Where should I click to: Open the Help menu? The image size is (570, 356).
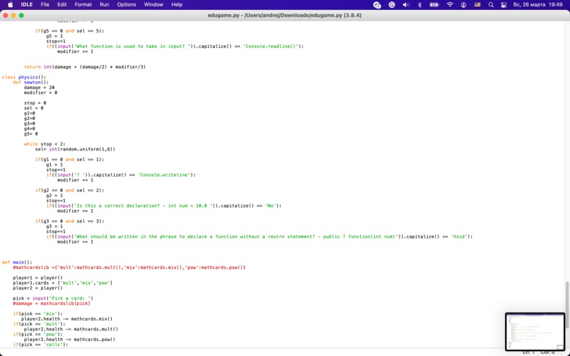177,5
